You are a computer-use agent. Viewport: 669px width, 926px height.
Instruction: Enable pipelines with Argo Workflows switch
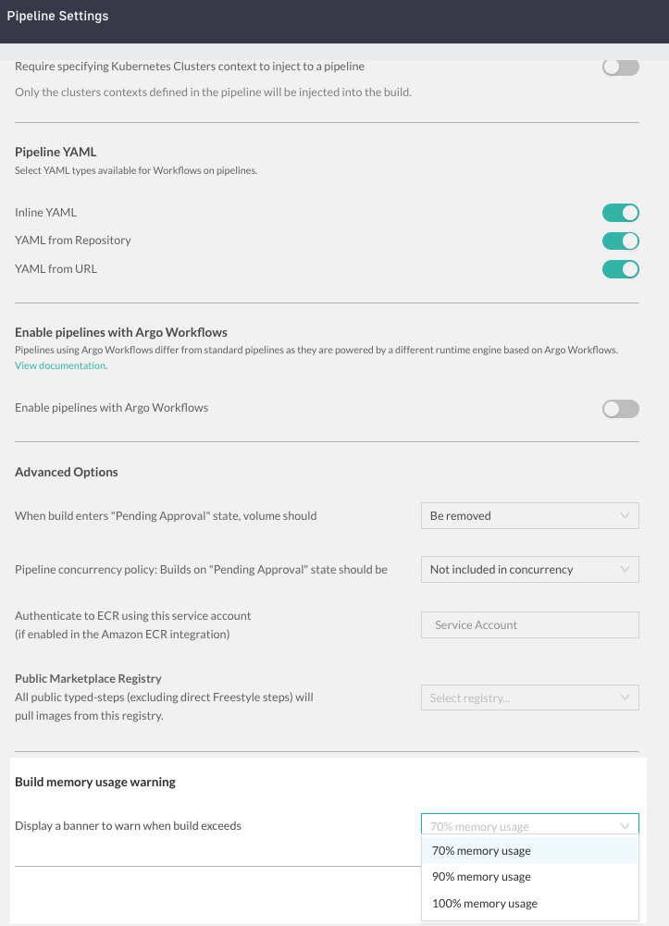[621, 409]
